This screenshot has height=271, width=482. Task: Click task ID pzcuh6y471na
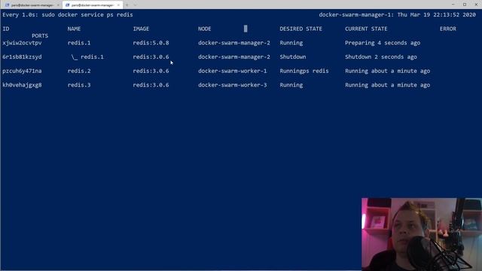22,71
